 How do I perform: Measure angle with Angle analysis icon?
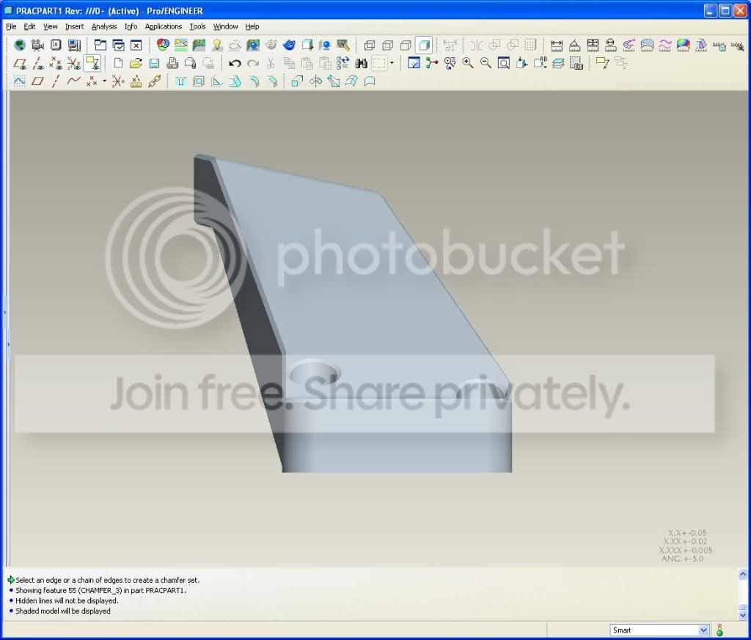coord(575,45)
